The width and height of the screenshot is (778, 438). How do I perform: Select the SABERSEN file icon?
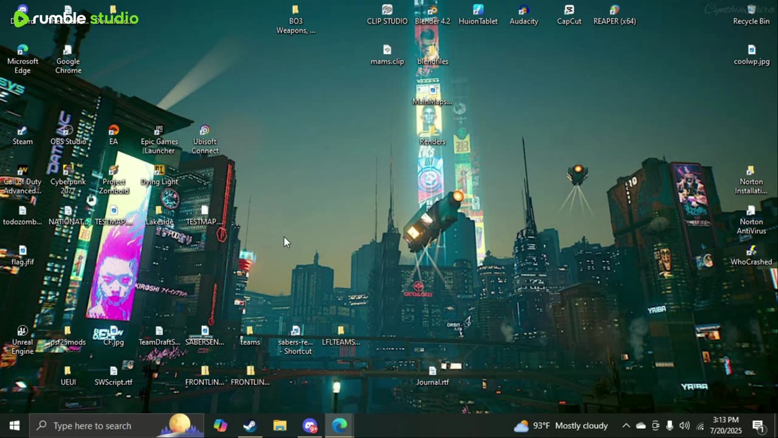pyautogui.click(x=205, y=336)
